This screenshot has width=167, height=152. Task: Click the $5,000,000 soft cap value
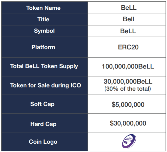click(128, 105)
